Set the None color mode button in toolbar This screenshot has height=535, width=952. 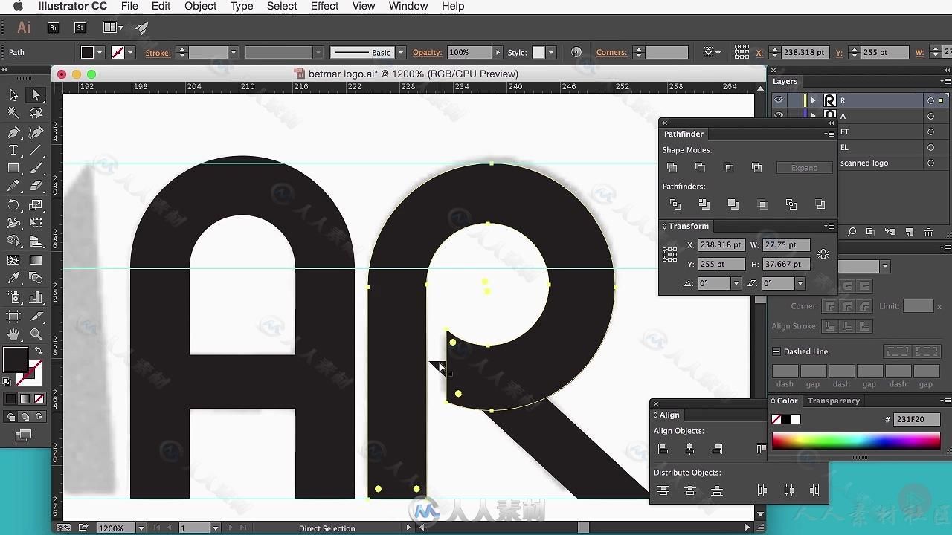(x=39, y=399)
